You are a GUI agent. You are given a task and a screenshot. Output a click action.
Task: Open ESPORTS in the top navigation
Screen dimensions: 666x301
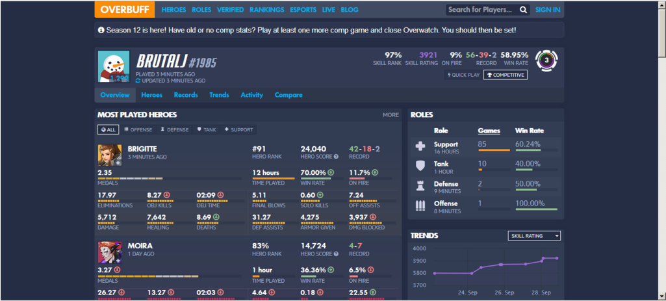(x=303, y=10)
